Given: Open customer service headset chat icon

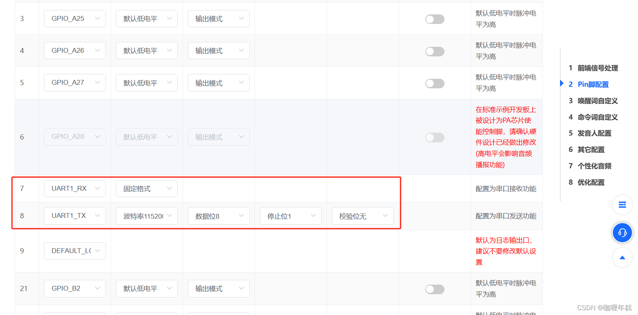Looking at the screenshot, I should pyautogui.click(x=622, y=233).
